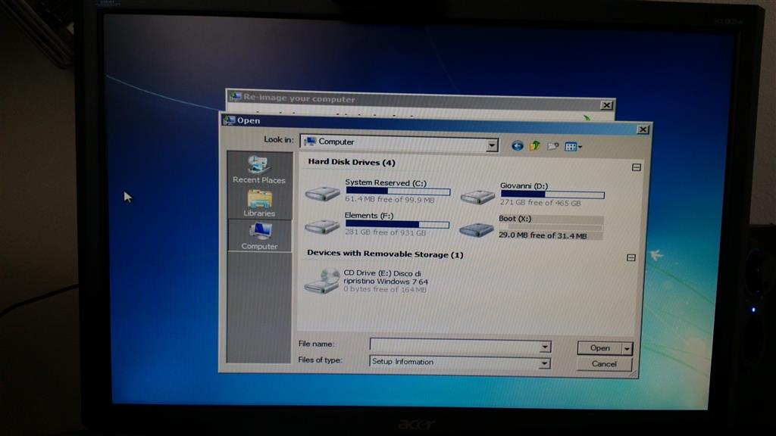This screenshot has width=776, height=436.
Task: Select the Giovanni (D:) drive icon
Action: [477, 197]
